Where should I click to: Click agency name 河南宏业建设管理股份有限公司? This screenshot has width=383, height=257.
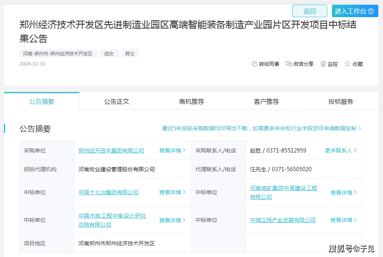coord(117,169)
